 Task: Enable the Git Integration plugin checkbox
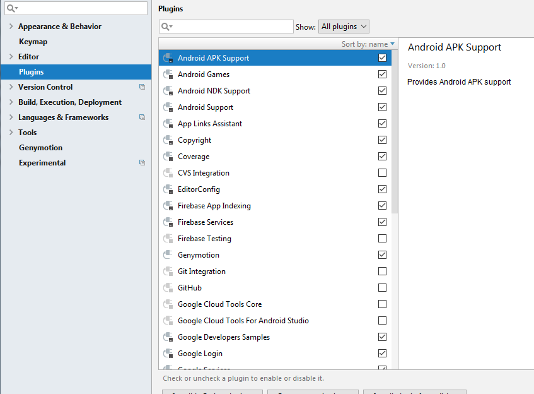click(382, 272)
